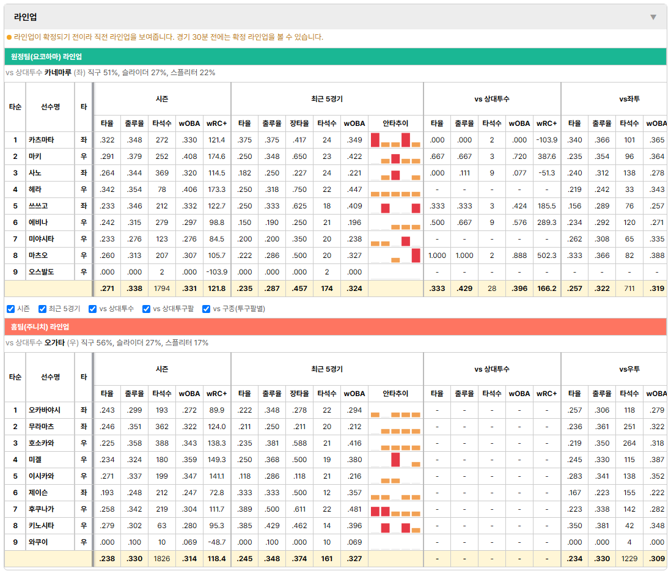Click opposing pitcher name 오가타

click(x=55, y=343)
